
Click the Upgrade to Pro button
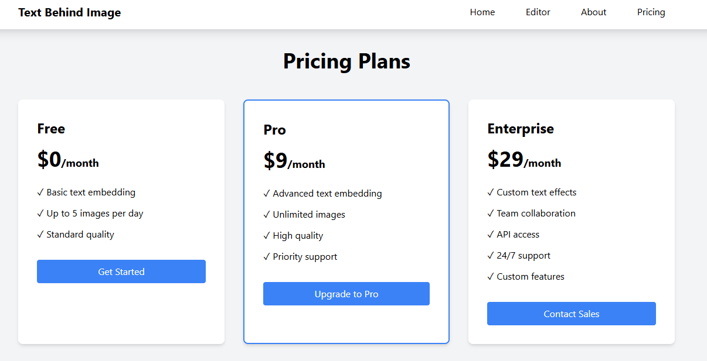pyautogui.click(x=346, y=294)
